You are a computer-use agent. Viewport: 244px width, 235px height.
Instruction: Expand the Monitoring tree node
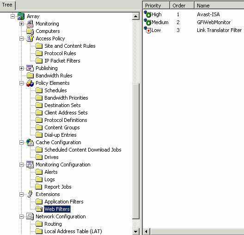[21, 24]
